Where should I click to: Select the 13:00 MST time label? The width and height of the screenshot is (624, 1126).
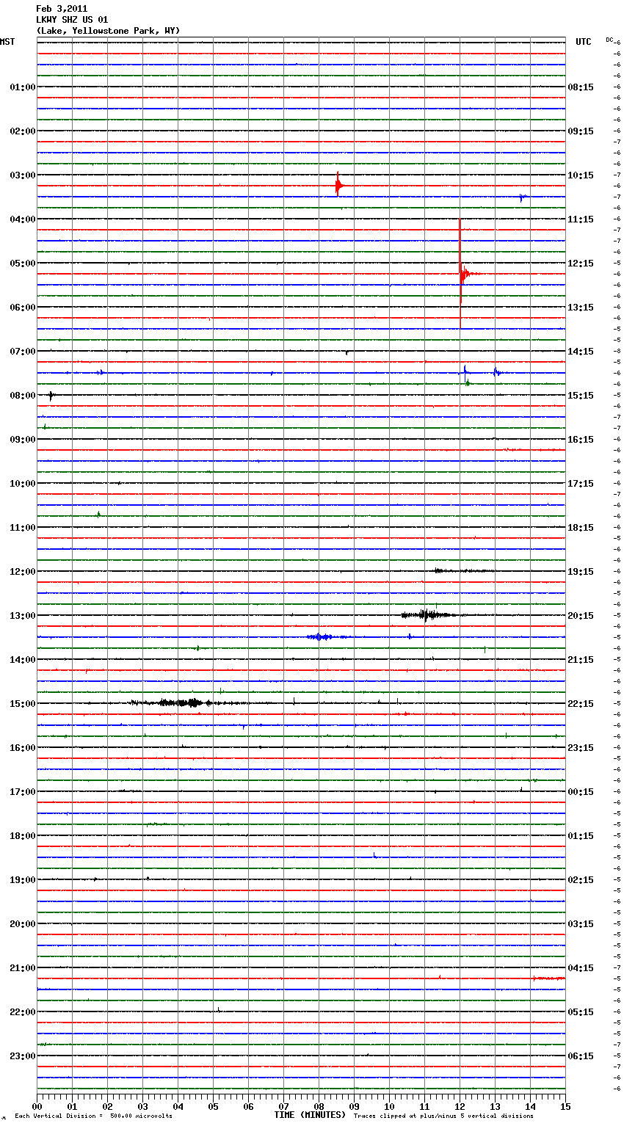coord(23,616)
